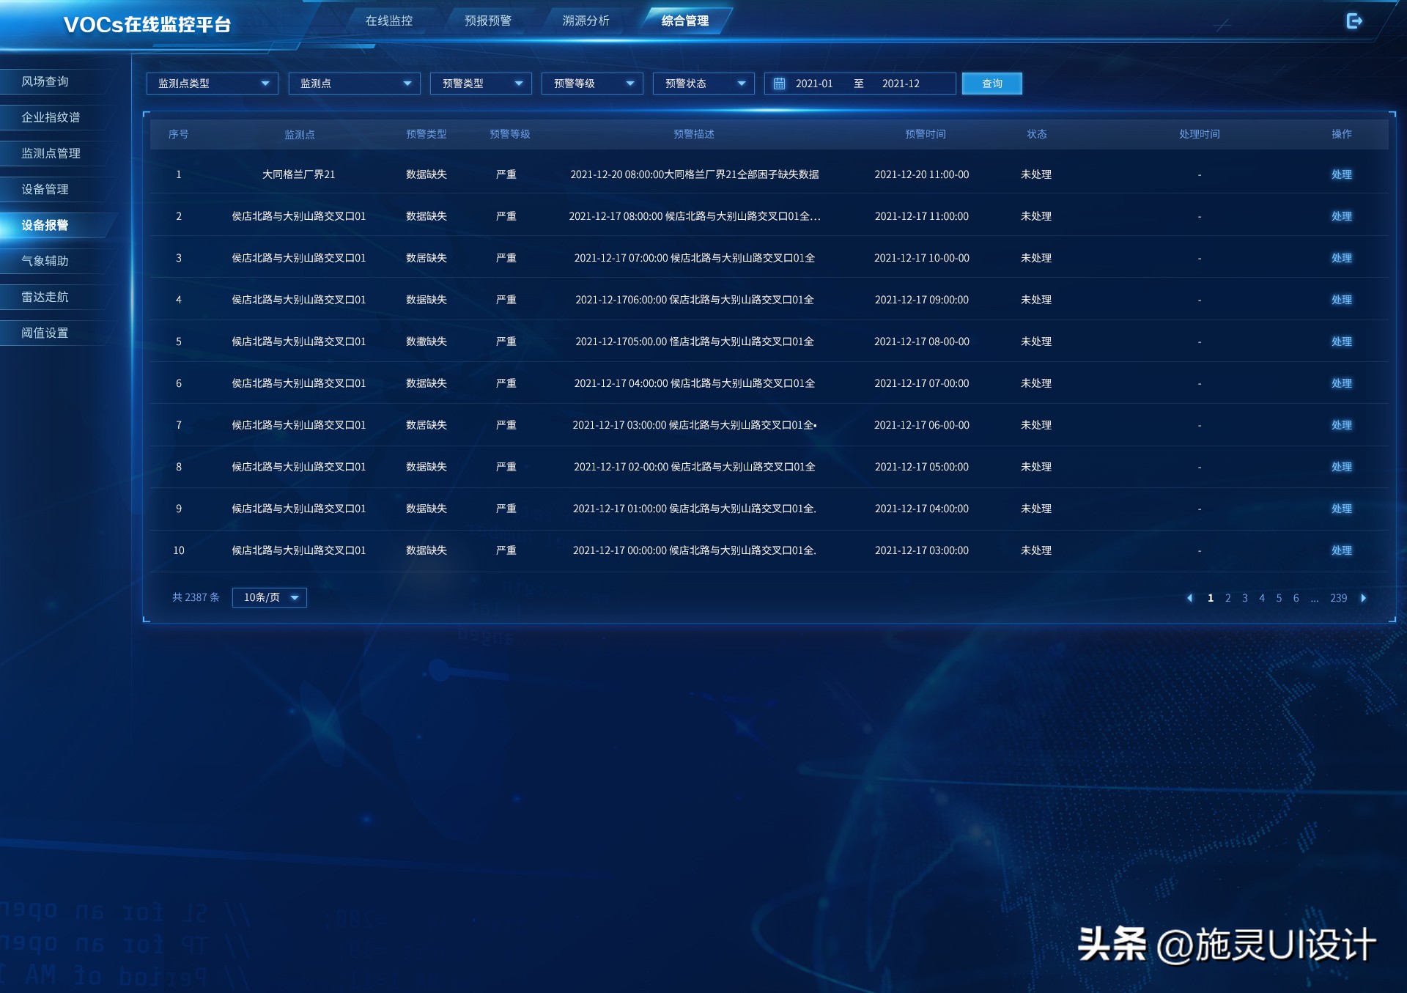The image size is (1407, 993).
Task: Change the 10条/页 page size selector
Action: 270,597
